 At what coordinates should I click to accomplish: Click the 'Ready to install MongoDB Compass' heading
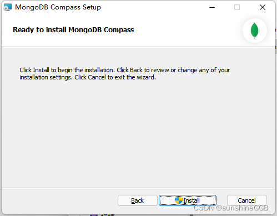(73, 30)
